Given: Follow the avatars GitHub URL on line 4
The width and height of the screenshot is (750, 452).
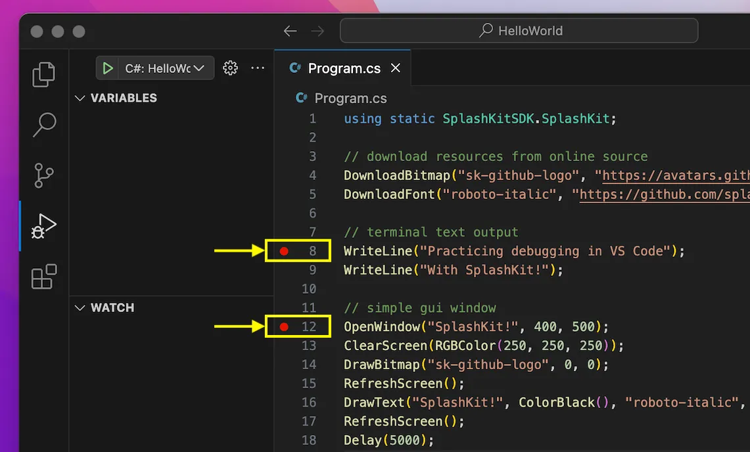Looking at the screenshot, I should pos(676,175).
